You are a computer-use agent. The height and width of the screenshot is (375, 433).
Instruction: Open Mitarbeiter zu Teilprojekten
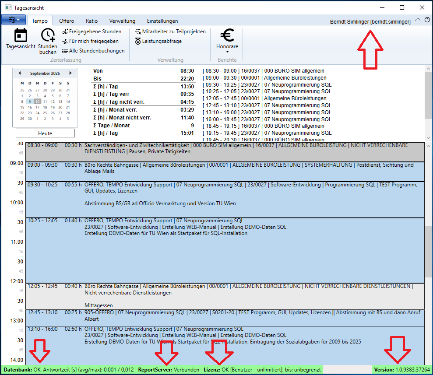point(170,32)
